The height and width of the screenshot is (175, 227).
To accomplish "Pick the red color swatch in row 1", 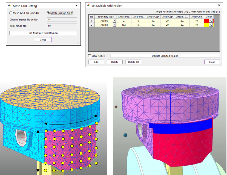I will pyautogui.click(x=206, y=21).
